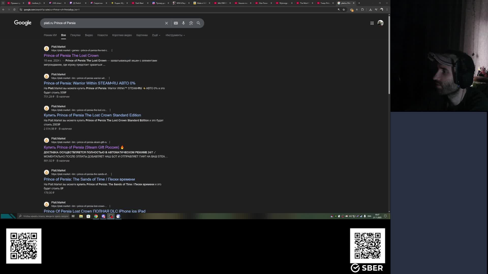Expand the Инструменты tools dropdown
Image resolution: width=488 pixels, height=274 pixels.
click(x=175, y=35)
